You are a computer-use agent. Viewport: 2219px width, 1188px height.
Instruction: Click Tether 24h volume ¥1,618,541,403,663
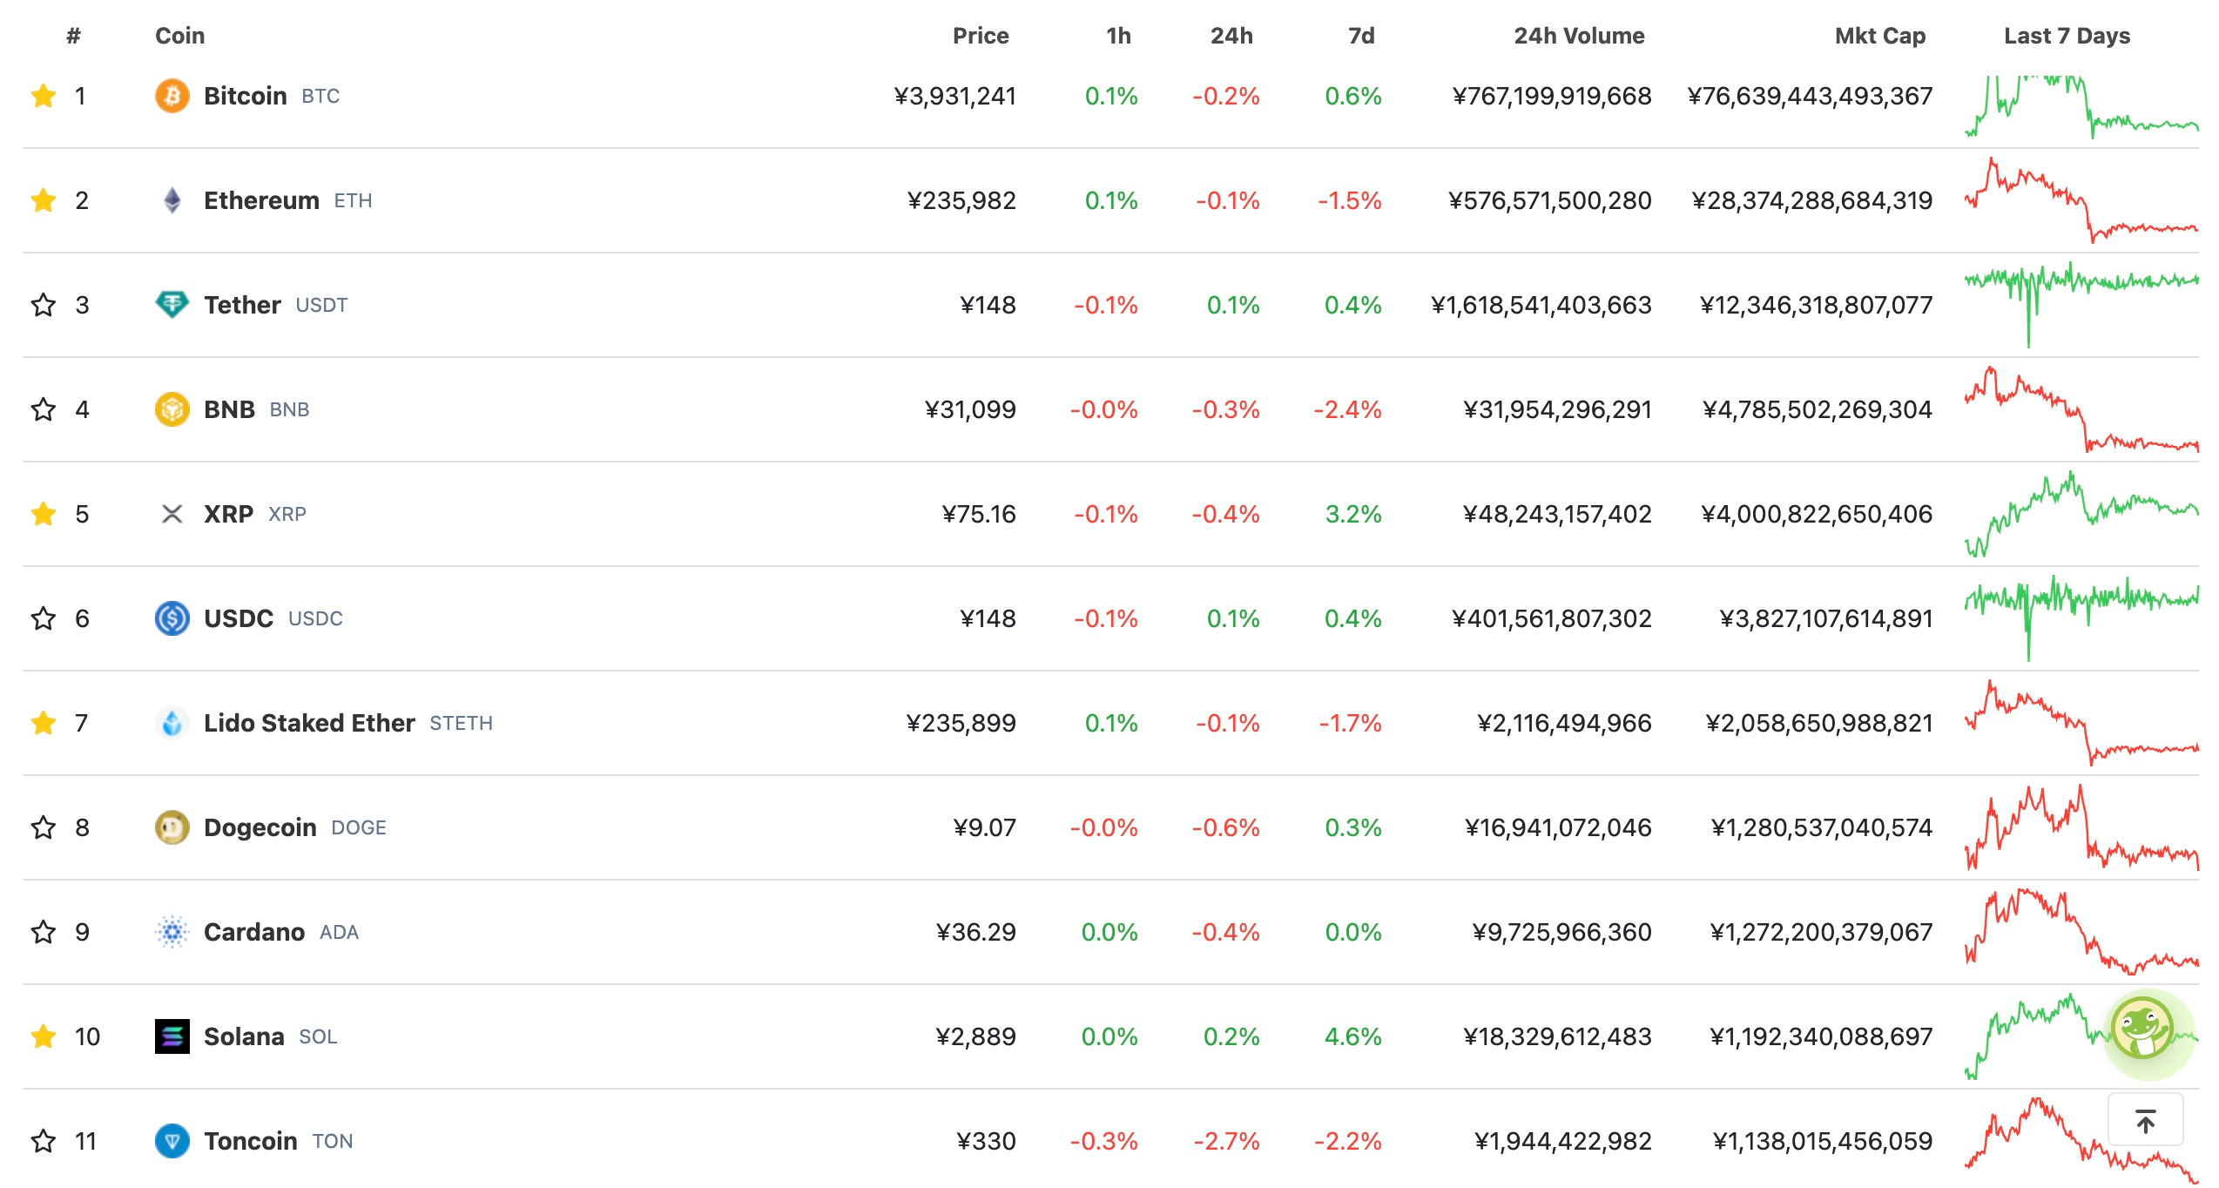coord(1541,305)
